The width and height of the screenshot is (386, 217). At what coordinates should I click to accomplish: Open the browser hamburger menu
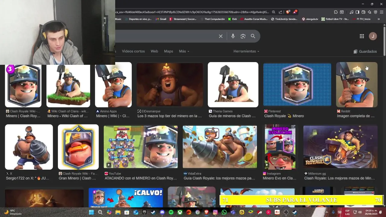click(x=381, y=12)
